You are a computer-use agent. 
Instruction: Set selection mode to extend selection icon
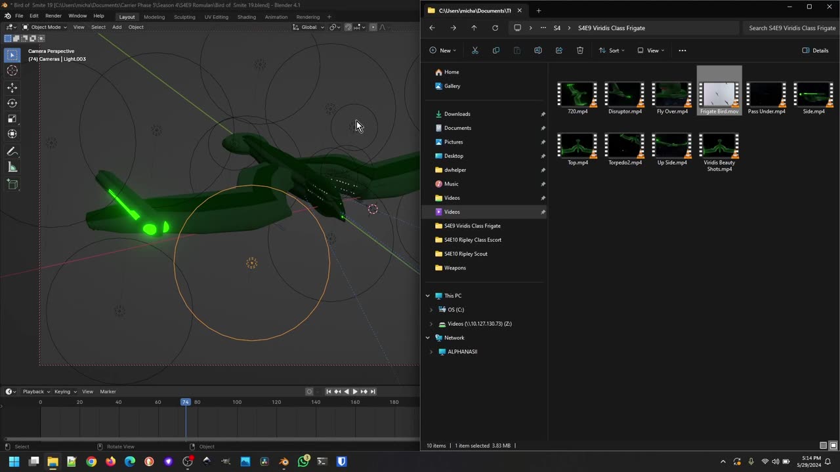tap(16, 38)
